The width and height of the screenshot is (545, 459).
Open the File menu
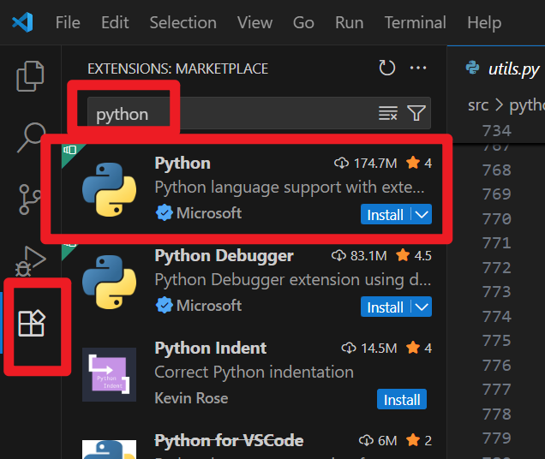coord(68,22)
